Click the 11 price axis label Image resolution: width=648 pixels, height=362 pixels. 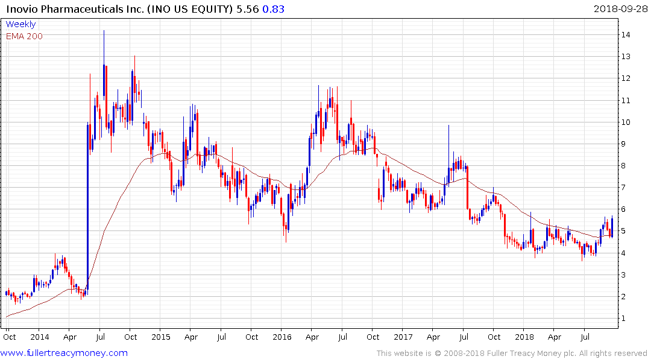tap(626, 101)
